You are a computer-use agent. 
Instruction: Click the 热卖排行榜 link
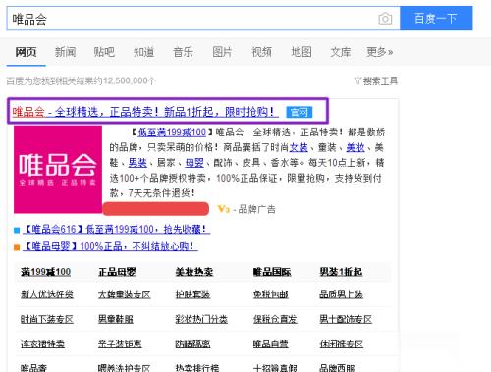(x=197, y=368)
